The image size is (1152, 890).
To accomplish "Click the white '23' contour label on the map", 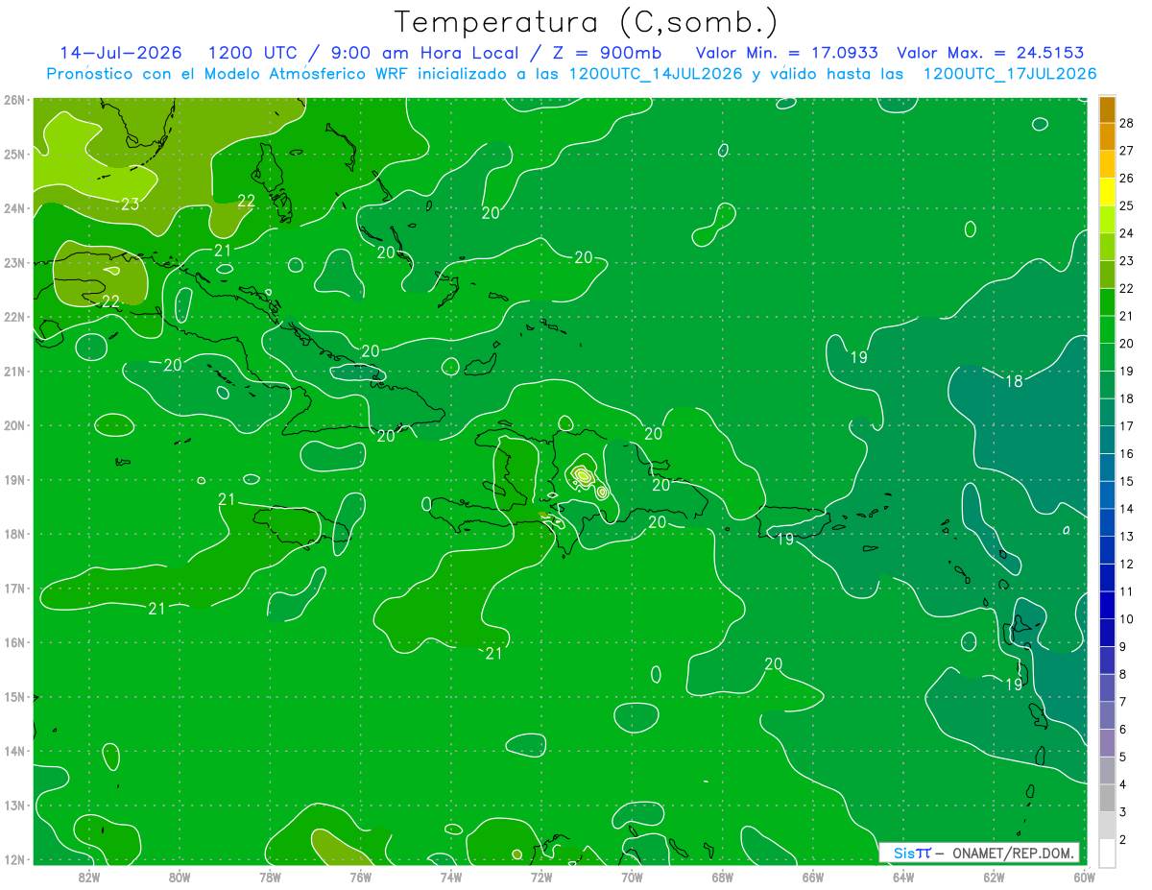I will [x=131, y=204].
